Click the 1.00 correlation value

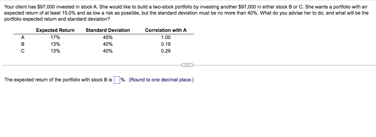coord(166,37)
